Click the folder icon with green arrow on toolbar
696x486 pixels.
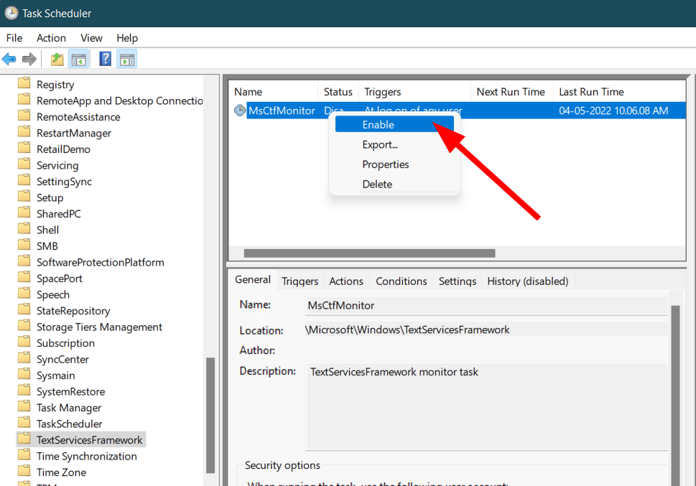(56, 58)
